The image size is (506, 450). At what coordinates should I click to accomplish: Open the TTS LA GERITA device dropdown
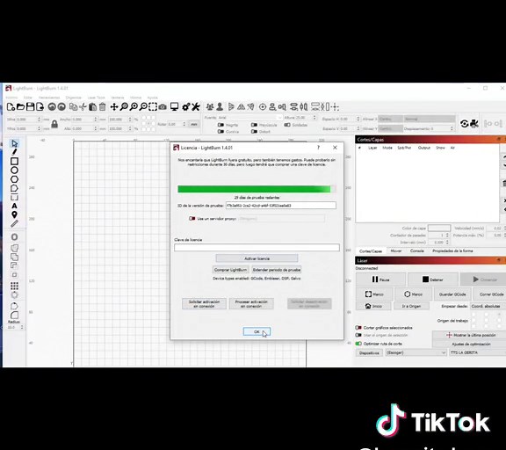[478, 352]
